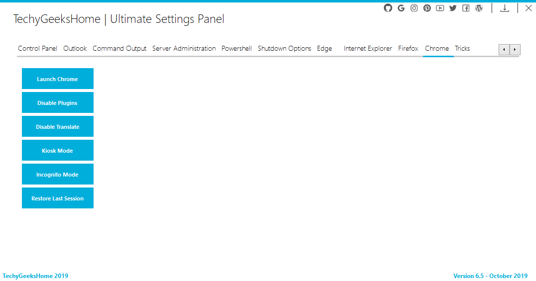
Task: Click the Version 6.5 - October 2019 text
Action: pyautogui.click(x=491, y=276)
